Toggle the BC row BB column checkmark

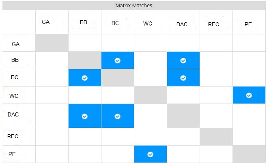click(84, 78)
